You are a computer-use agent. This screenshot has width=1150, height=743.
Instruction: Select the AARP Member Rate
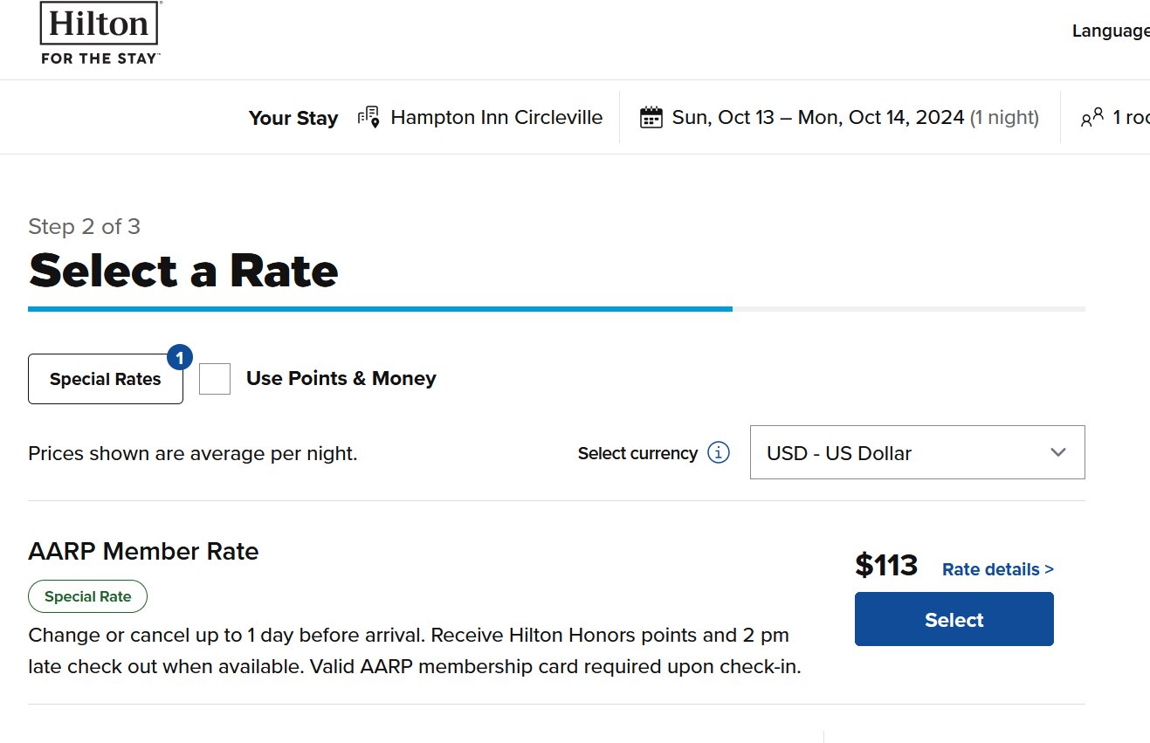954,619
